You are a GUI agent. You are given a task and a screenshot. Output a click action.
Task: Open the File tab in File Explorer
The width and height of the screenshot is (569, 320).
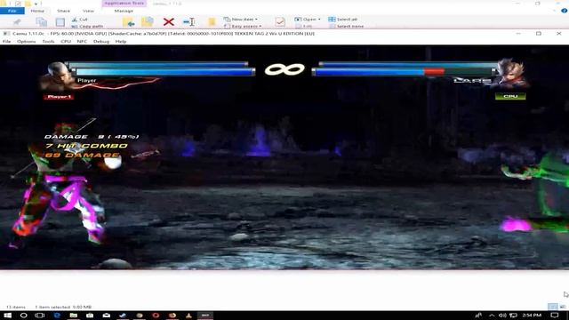point(12,11)
